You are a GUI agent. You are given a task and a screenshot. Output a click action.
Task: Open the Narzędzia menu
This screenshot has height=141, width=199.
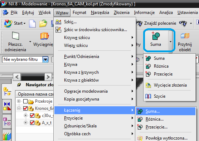point(100,13)
